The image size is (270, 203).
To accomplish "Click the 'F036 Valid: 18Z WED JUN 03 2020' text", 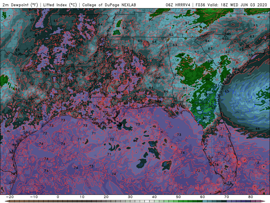I will click(231, 5).
